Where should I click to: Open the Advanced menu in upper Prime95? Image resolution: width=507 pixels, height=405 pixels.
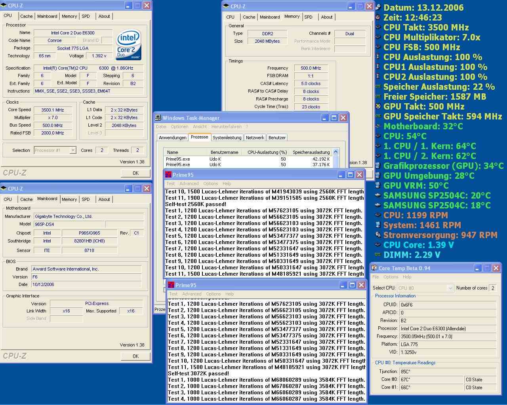[x=189, y=184]
